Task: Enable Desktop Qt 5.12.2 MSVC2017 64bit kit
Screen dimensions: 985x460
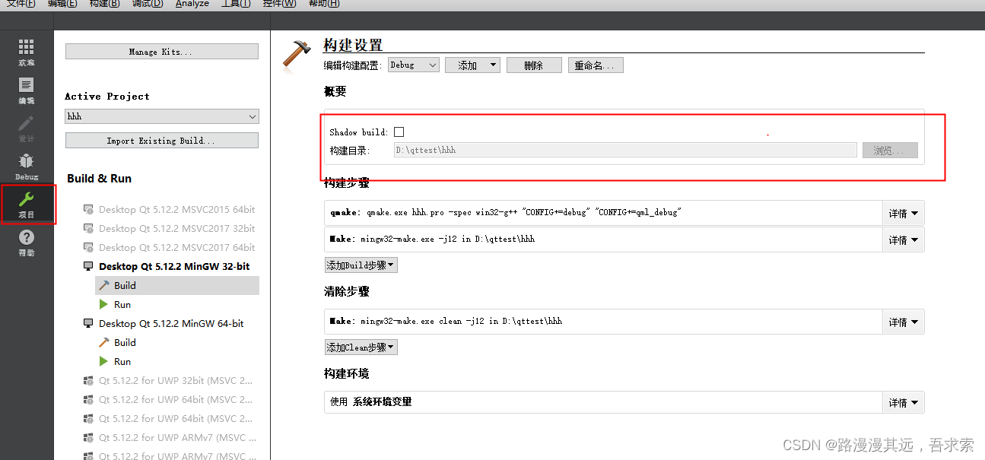Action: click(176, 247)
